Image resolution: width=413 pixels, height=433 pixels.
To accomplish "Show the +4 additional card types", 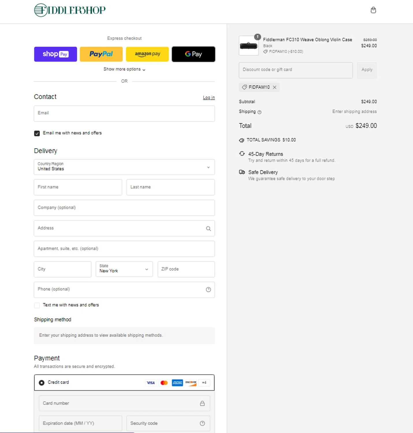I will point(204,383).
